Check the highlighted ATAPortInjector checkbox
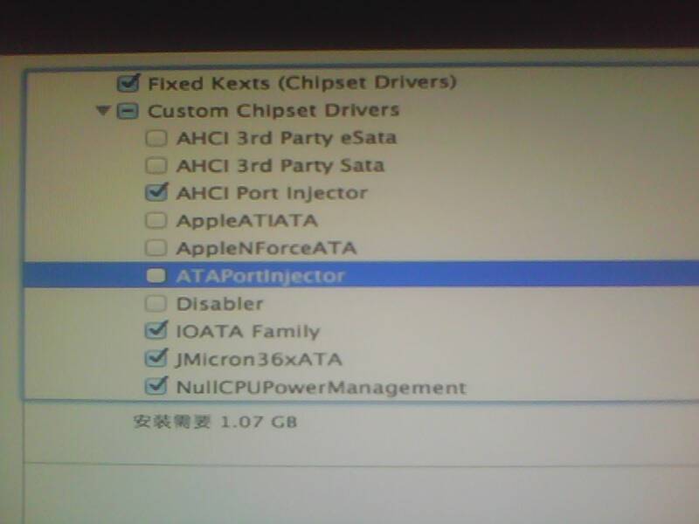Image resolution: width=699 pixels, height=524 pixels. point(156,276)
